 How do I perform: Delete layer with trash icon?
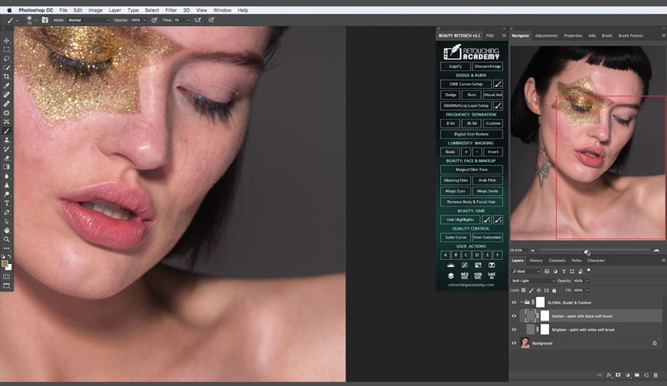(656, 375)
